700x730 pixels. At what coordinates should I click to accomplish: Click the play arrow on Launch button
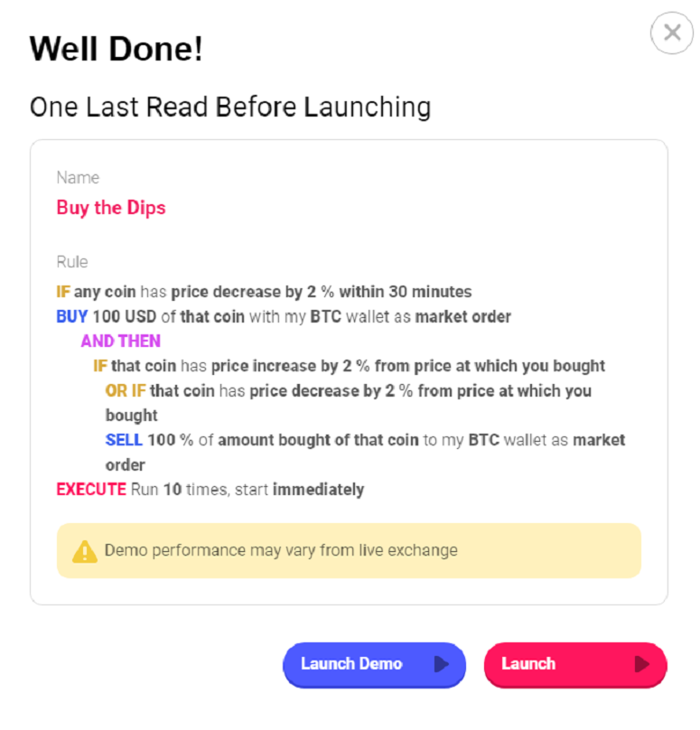[642, 664]
